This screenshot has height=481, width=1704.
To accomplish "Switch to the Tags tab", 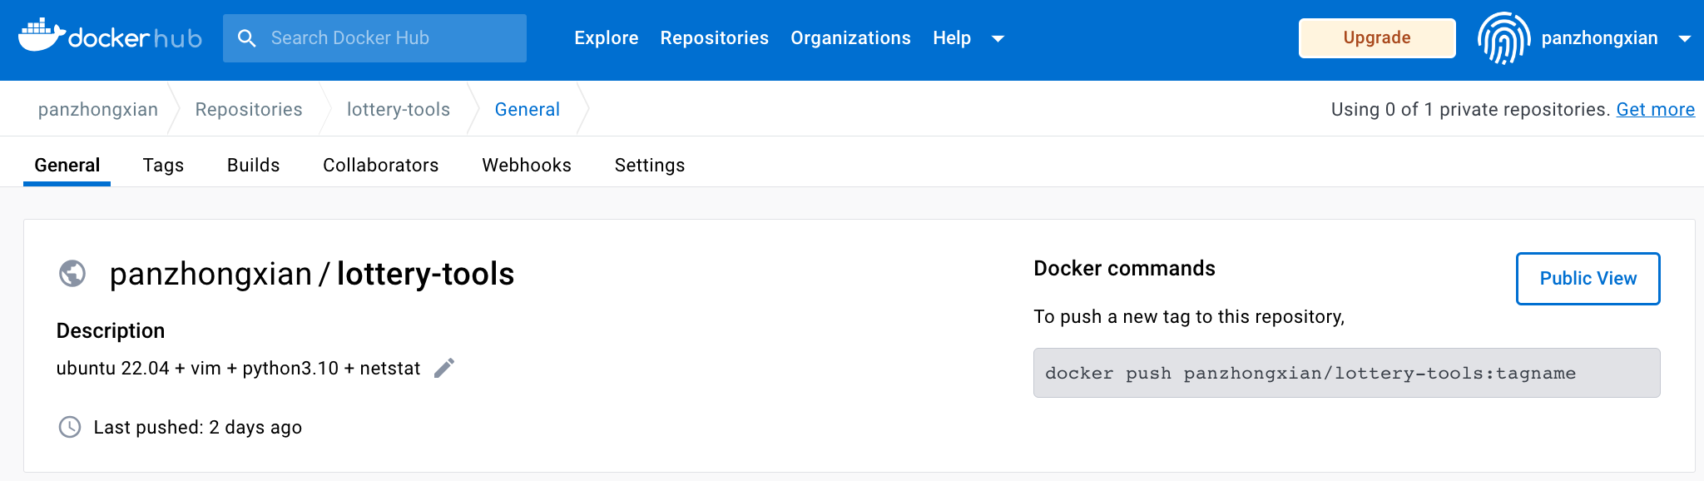I will coord(163,165).
